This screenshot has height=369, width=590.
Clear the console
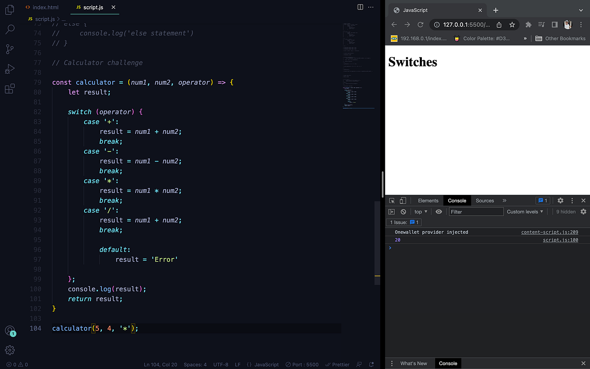(x=403, y=212)
